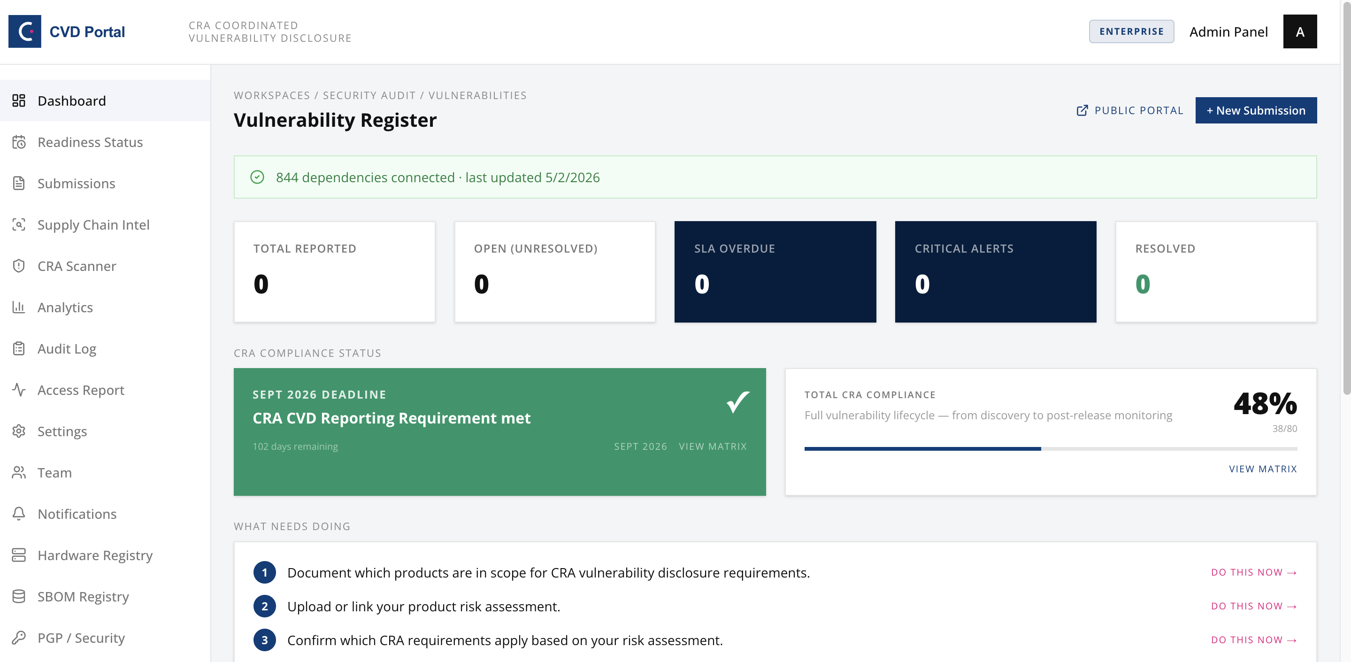Click the Readiness Status calendar-clock icon

point(19,142)
